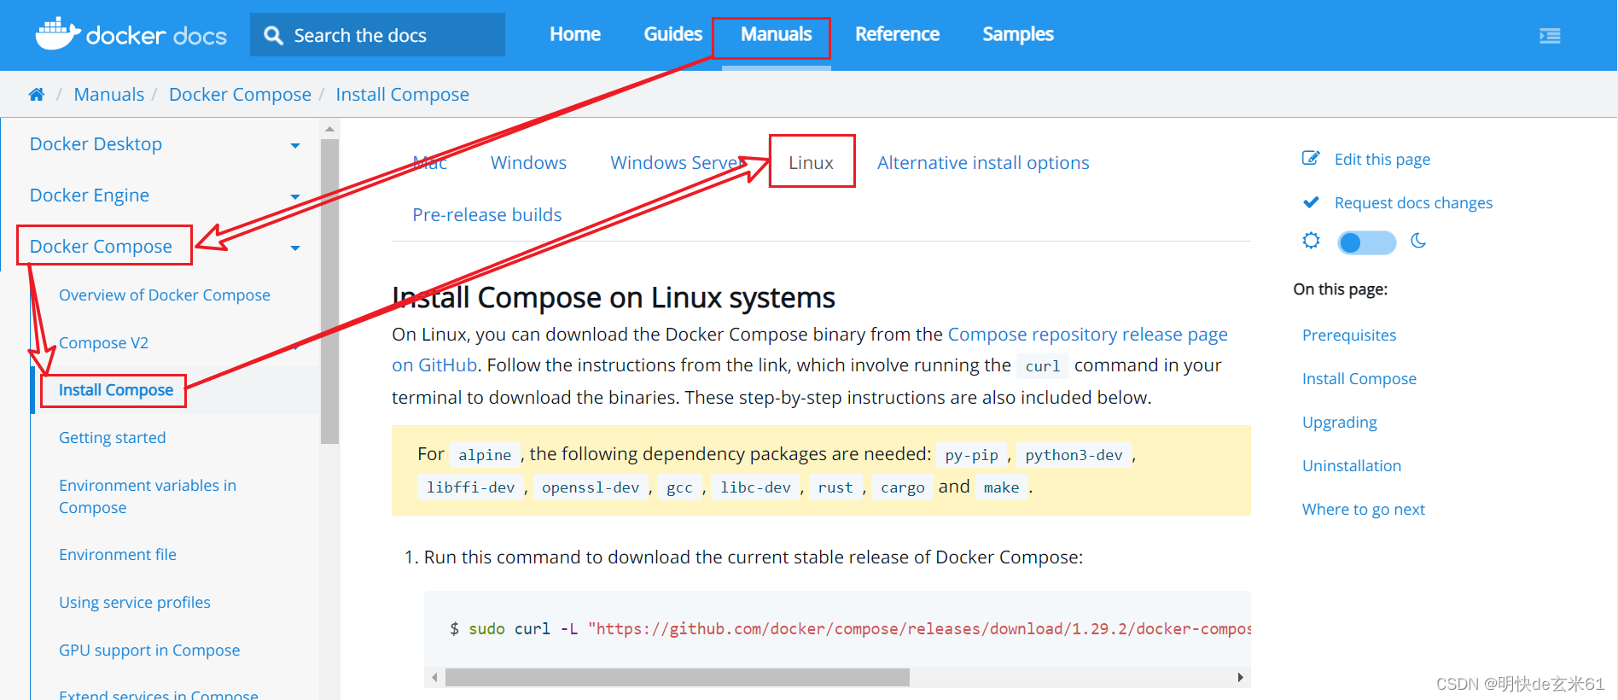1618x700 pixels.
Task: Click the code block scroll-right arrow
Action: (x=1240, y=678)
